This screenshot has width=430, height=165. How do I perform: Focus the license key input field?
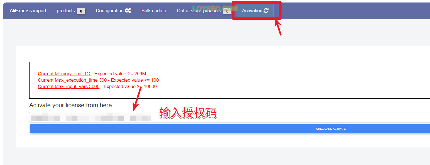[x=229, y=117]
